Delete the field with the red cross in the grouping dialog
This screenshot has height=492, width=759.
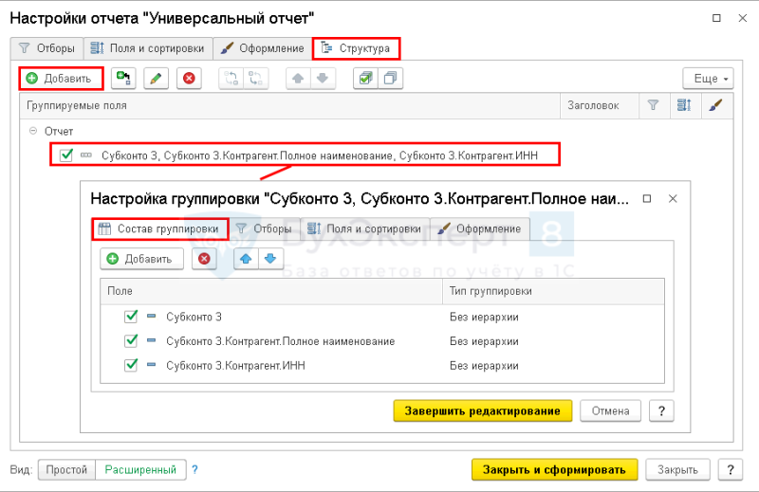[204, 259]
